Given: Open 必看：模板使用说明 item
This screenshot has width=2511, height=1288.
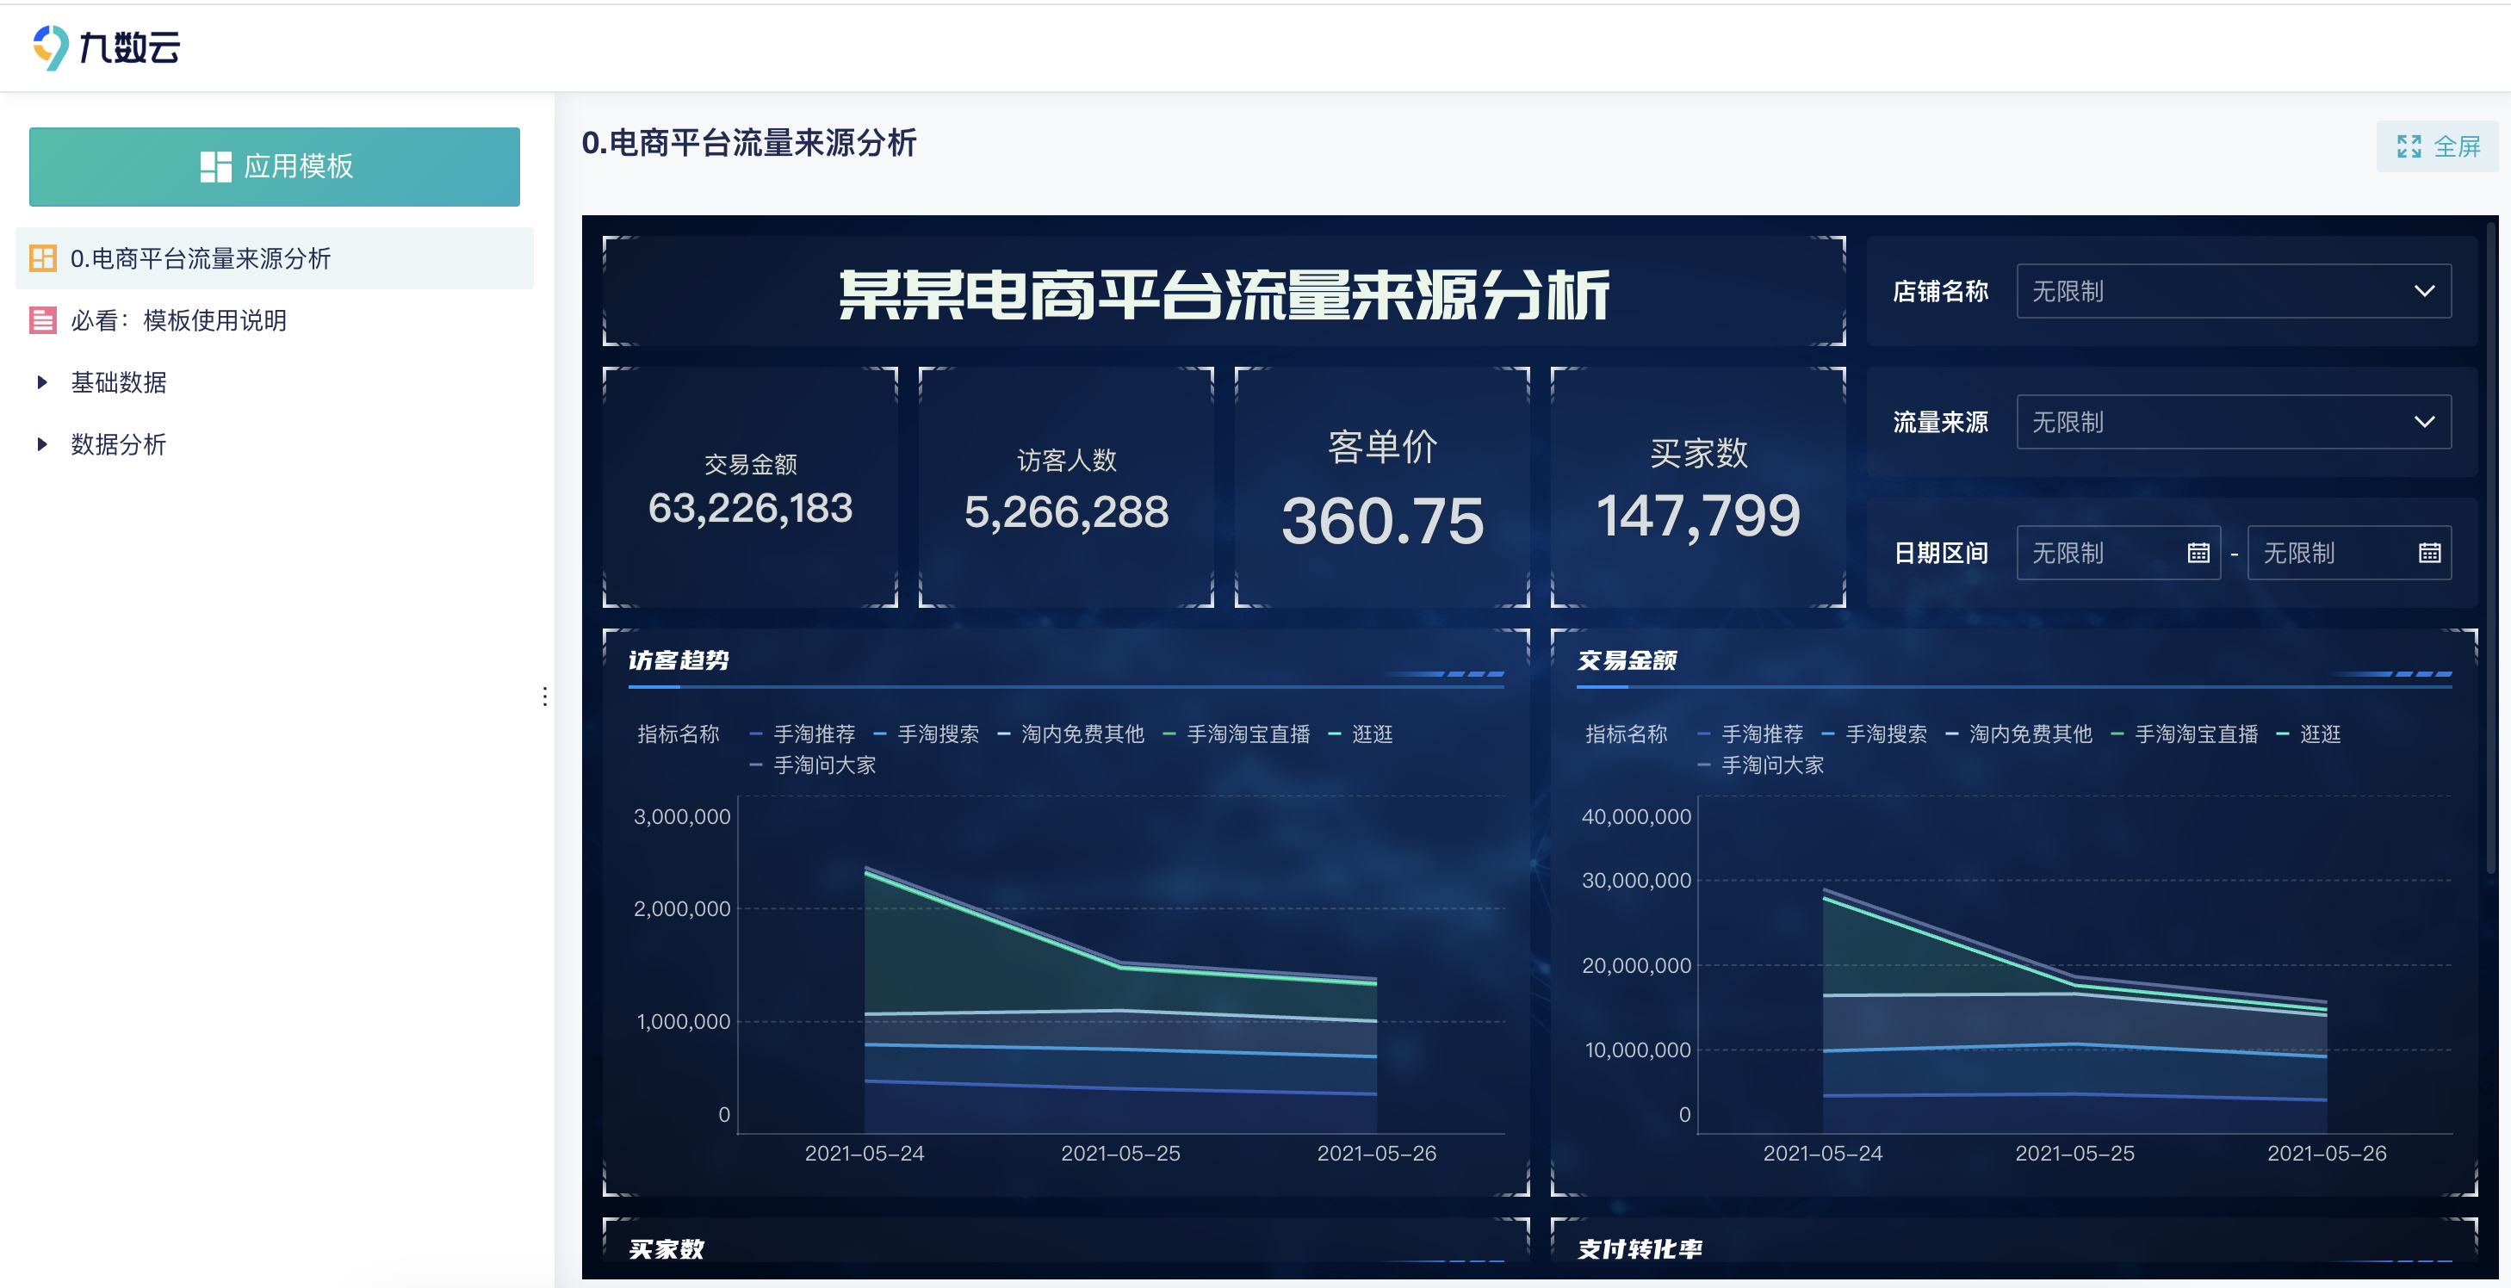Looking at the screenshot, I should (178, 320).
